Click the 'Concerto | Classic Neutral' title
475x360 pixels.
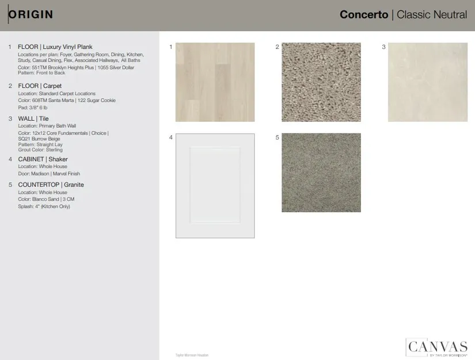click(x=403, y=15)
